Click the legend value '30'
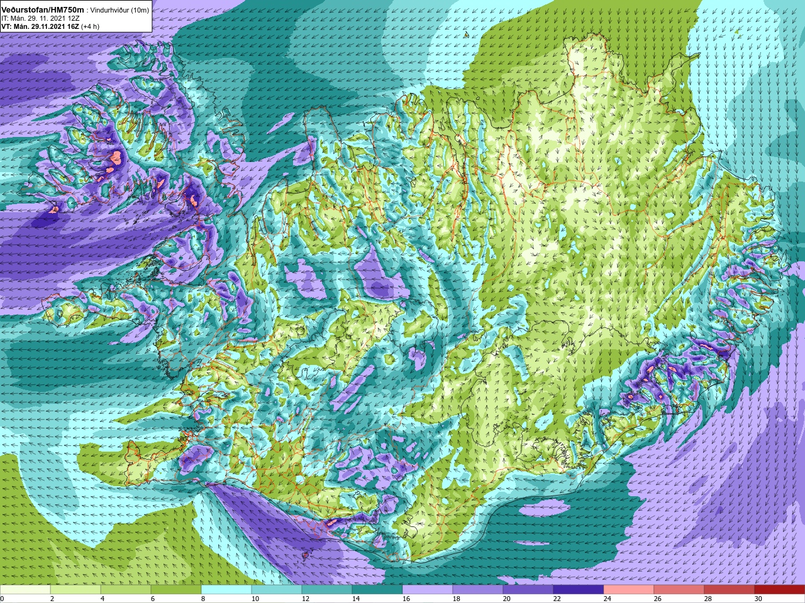 click(758, 599)
